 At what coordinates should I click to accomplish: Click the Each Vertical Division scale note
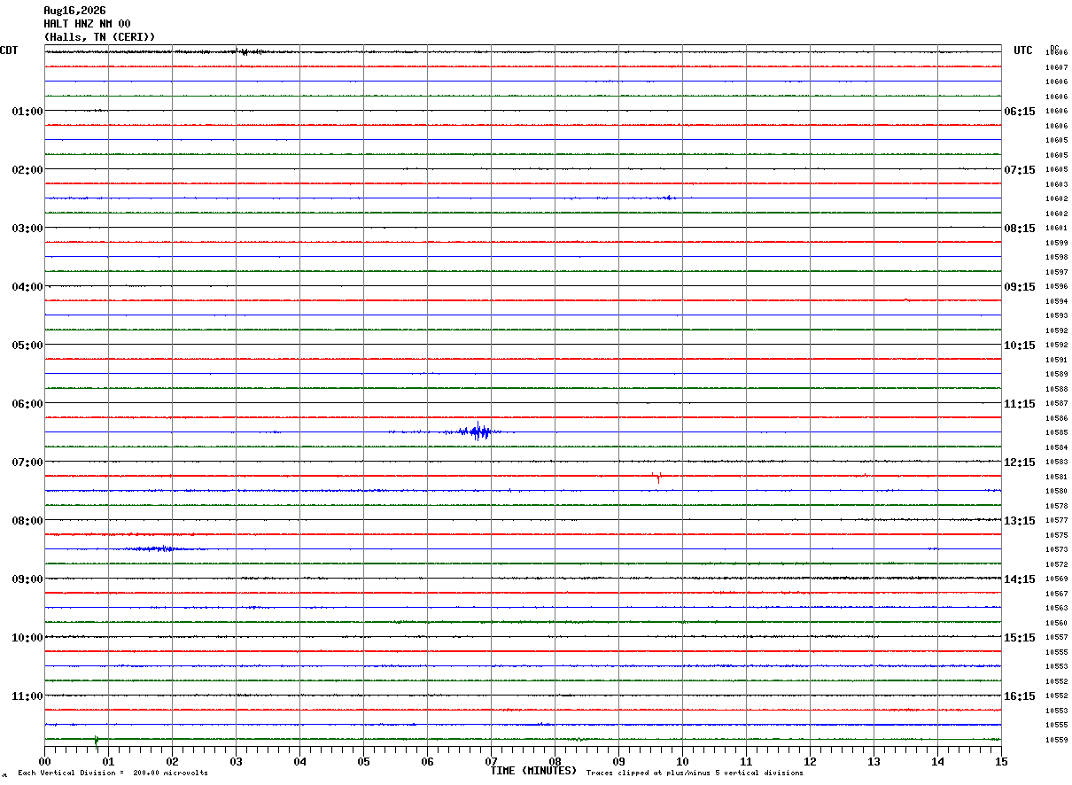pos(113,773)
